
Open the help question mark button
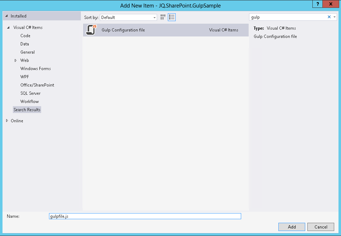[x=317, y=4]
